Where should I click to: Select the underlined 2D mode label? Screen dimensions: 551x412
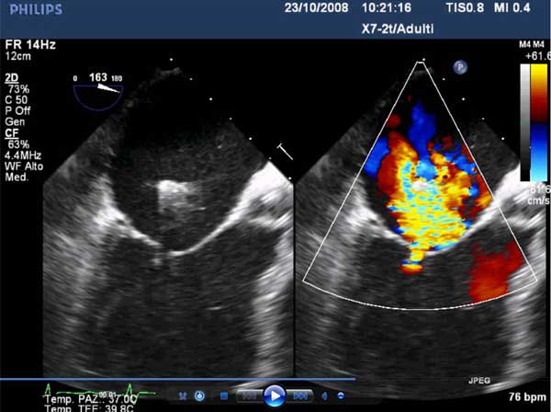(12, 79)
